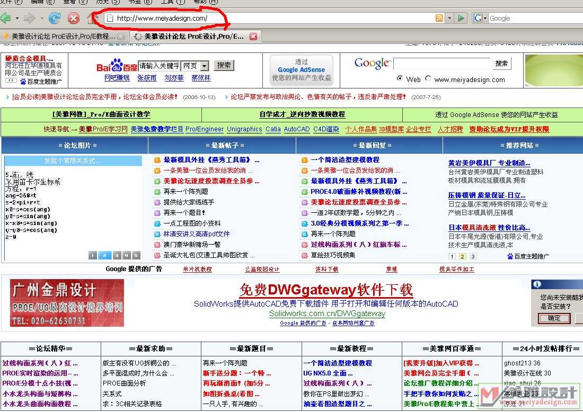Image resolution: width=583 pixels, height=412 pixels.
Task: Open the Back history dropdown arrow
Action: 17,18
